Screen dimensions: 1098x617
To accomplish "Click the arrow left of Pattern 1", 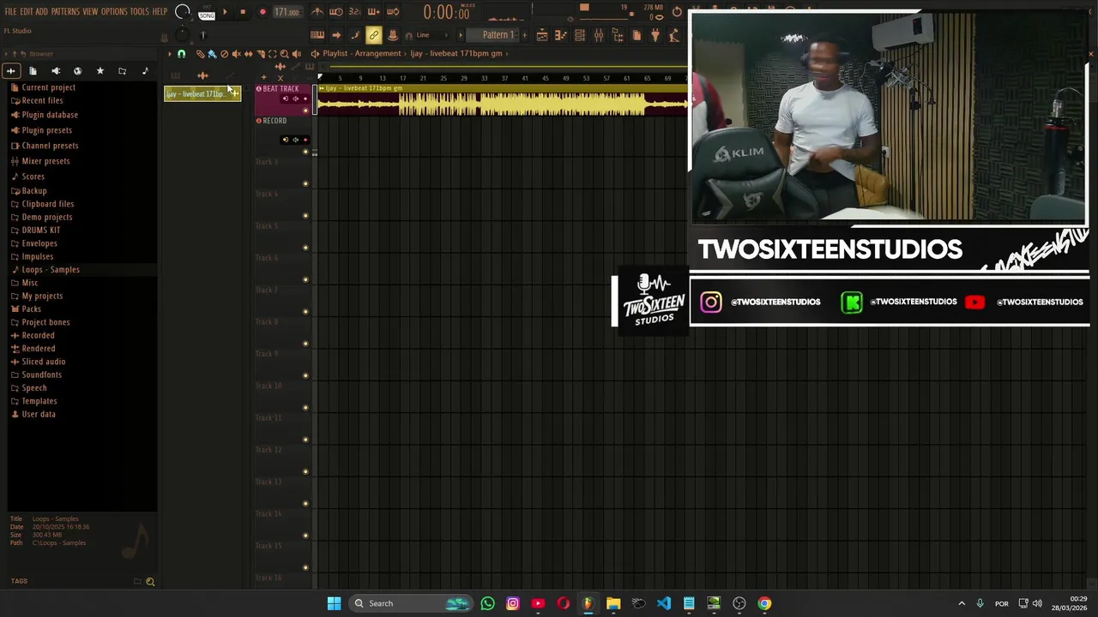I will pos(461,35).
